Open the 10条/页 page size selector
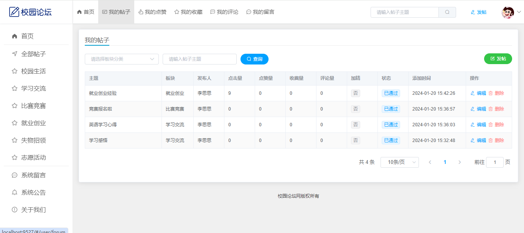Viewport: 524px width, 233px height. click(399, 162)
